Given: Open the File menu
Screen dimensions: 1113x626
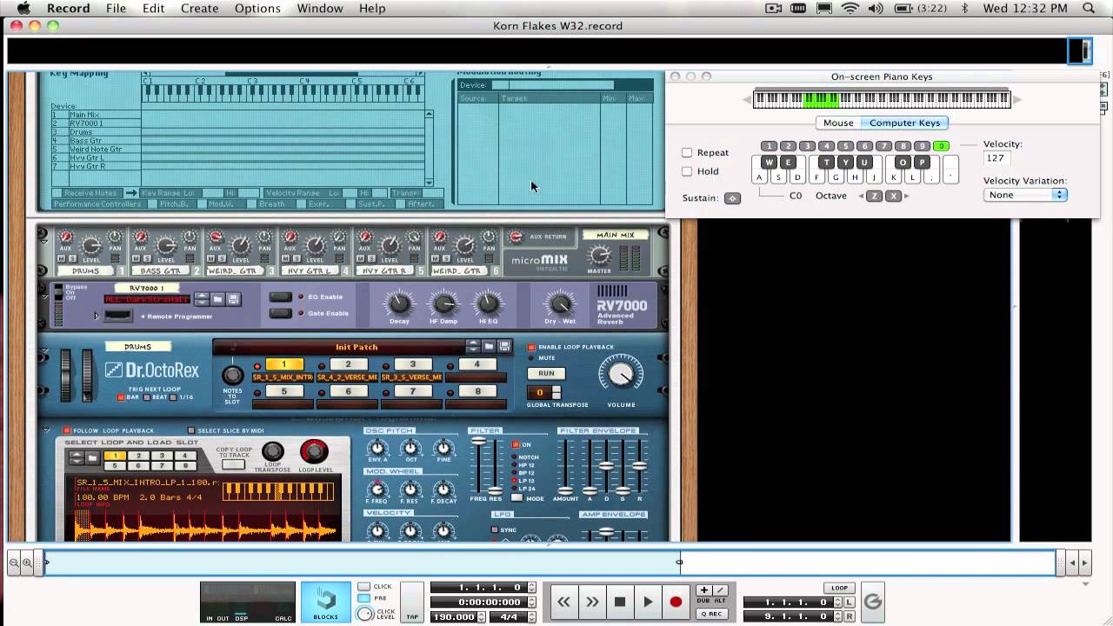Looking at the screenshot, I should [x=116, y=9].
